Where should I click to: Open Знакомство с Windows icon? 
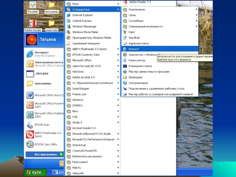pos(125,55)
